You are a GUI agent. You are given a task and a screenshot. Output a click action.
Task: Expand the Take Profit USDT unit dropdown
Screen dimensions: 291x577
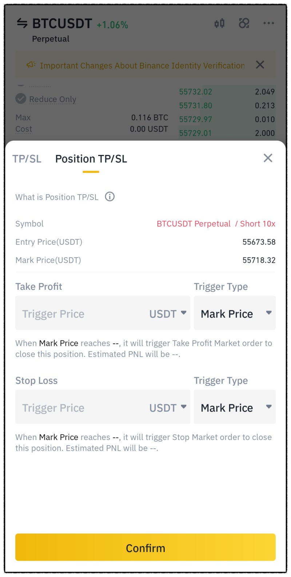[168, 313]
